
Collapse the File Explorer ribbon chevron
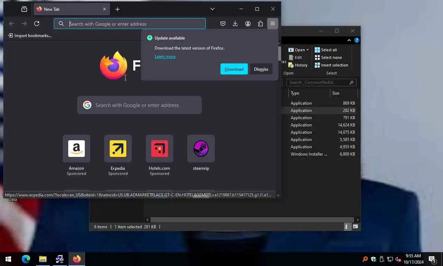pos(349,41)
